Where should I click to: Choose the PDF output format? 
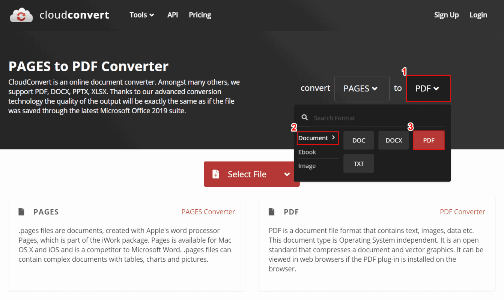click(429, 140)
